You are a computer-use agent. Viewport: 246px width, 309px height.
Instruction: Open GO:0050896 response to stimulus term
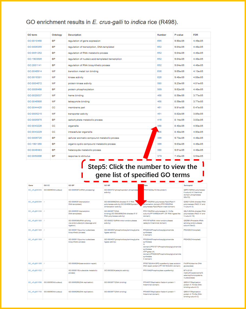pyautogui.click(x=34, y=156)
